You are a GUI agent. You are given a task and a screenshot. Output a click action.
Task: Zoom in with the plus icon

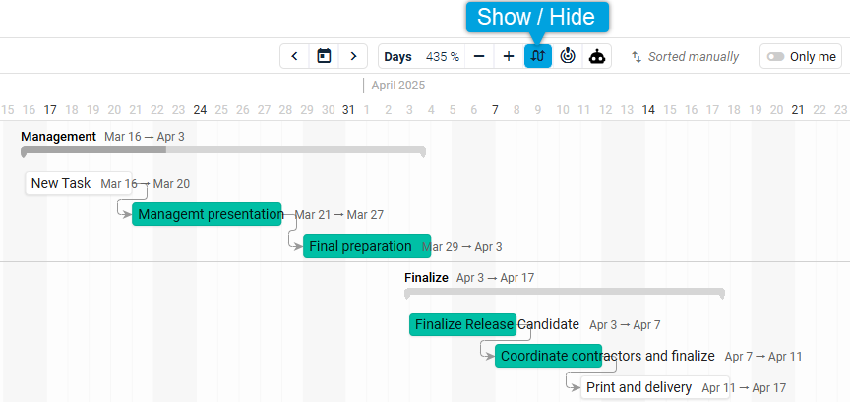pos(509,56)
